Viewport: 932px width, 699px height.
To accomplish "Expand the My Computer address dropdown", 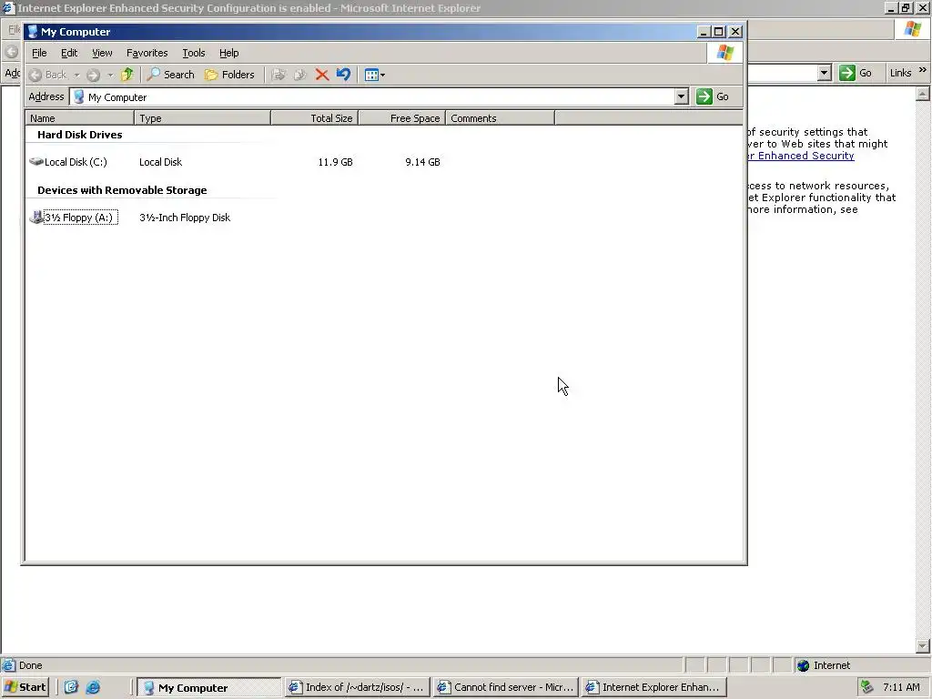I will point(681,96).
